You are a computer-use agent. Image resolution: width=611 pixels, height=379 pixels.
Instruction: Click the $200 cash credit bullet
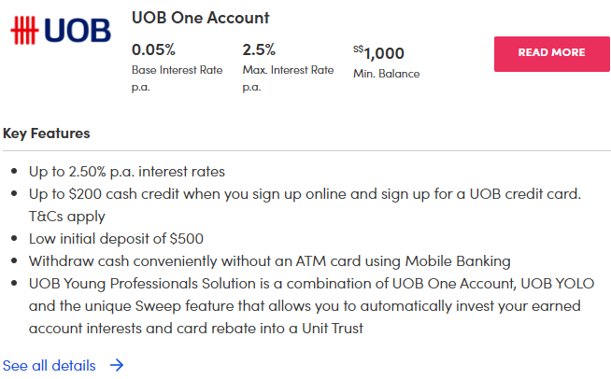305,193
